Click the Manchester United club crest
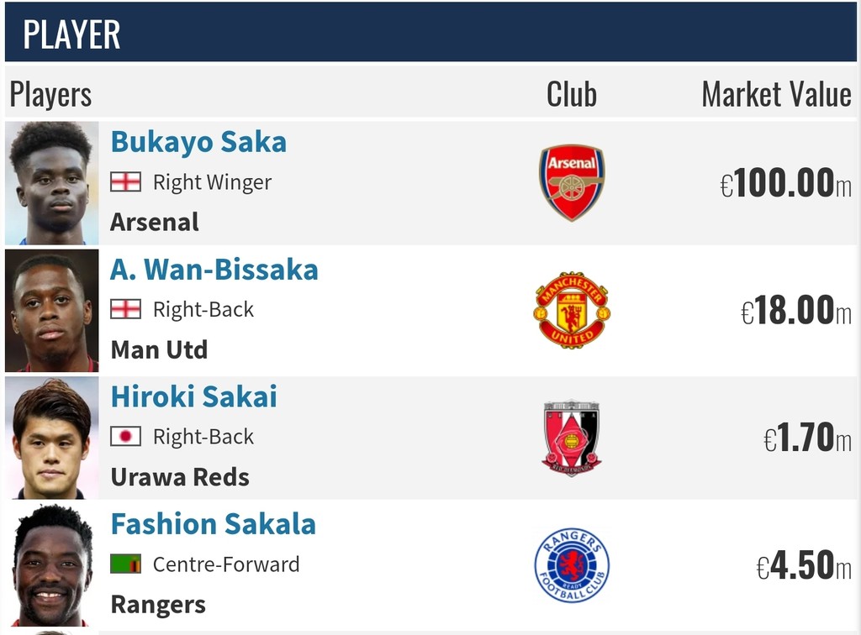The width and height of the screenshot is (861, 635). (572, 310)
